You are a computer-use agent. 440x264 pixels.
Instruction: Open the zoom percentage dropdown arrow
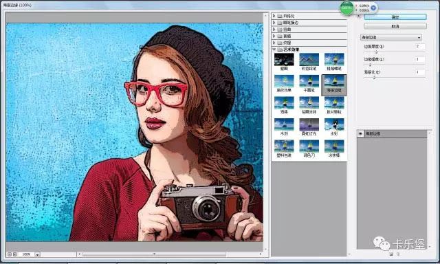[x=37, y=254]
